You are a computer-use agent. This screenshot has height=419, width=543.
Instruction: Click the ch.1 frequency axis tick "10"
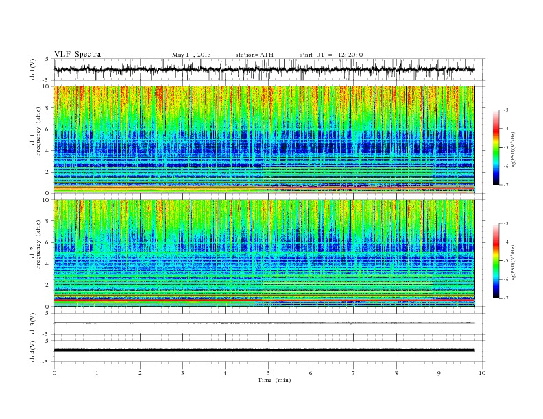pyautogui.click(x=47, y=86)
